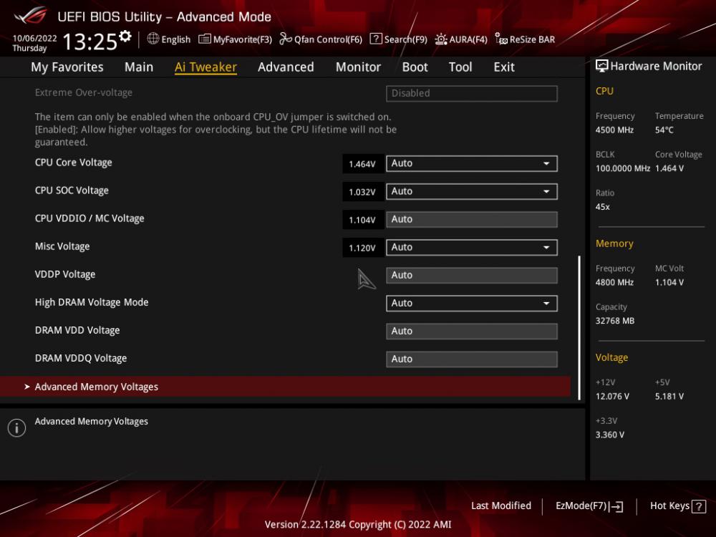Click VDDP Voltage Auto field
The image size is (716, 537).
pyautogui.click(x=472, y=276)
